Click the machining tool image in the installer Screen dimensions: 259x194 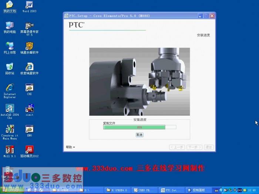tap(139, 82)
